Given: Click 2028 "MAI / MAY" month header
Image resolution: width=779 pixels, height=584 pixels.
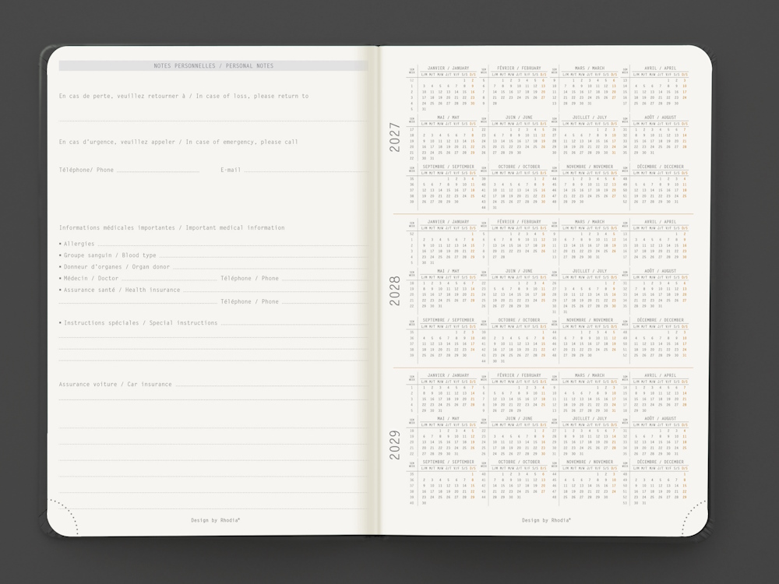Looking at the screenshot, I should (448, 271).
